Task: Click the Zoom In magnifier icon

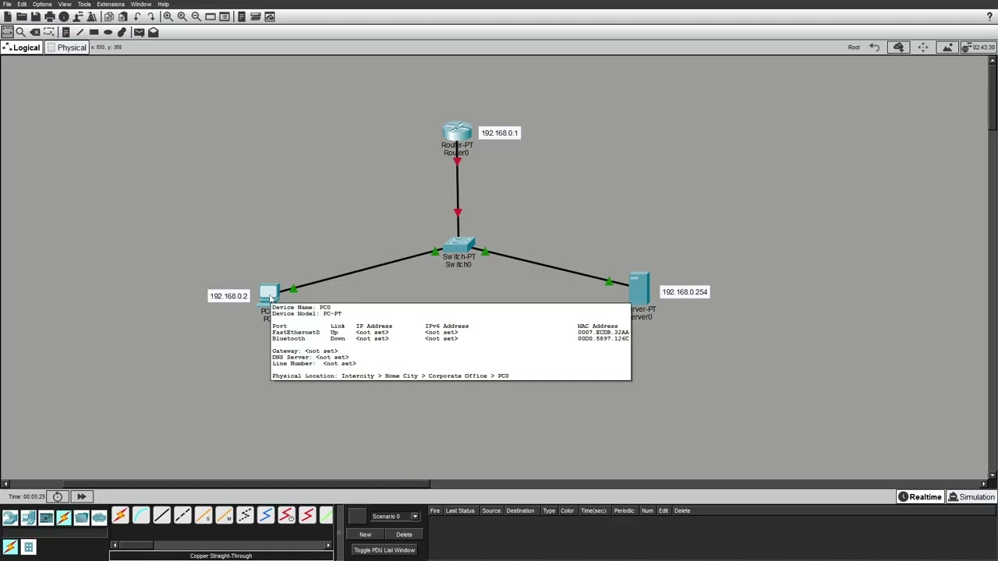Action: [168, 16]
